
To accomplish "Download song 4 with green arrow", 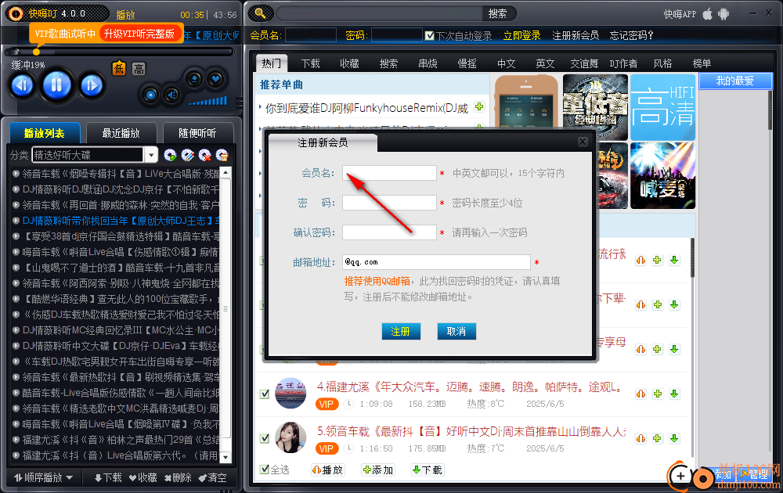I will point(674,394).
